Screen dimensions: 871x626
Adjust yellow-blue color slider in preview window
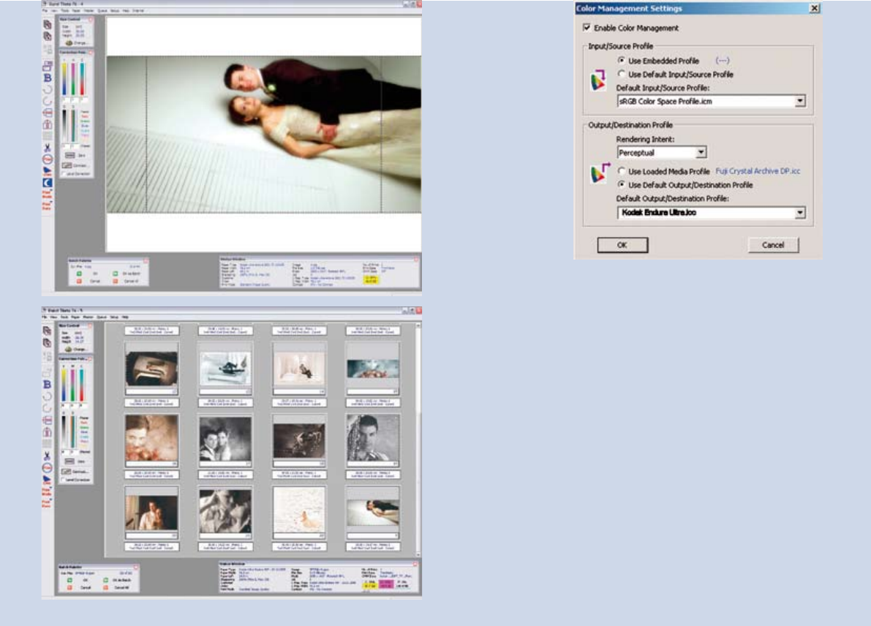(64, 78)
